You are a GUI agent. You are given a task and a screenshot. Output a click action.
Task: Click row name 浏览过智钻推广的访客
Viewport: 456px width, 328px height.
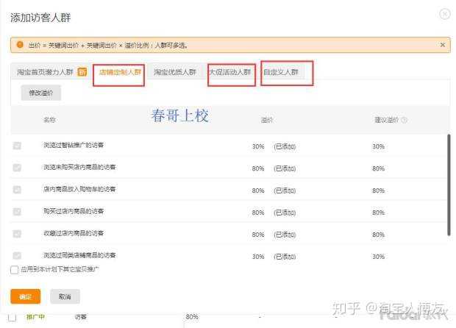coord(74,145)
